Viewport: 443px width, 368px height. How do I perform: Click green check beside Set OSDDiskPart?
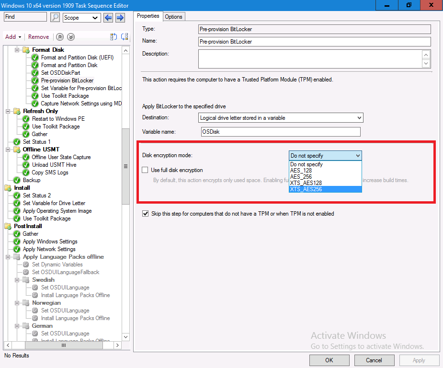35,73
